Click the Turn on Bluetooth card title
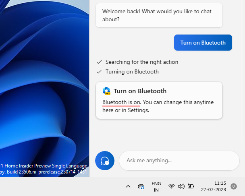245x196 pixels. click(x=140, y=91)
